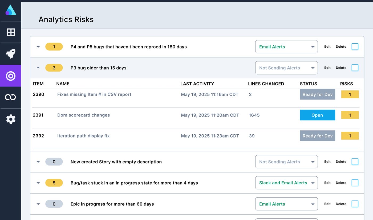Screen dimensions: 373x220
Task: Delete the P4 and P5 bugs risk
Action: [x=341, y=47]
